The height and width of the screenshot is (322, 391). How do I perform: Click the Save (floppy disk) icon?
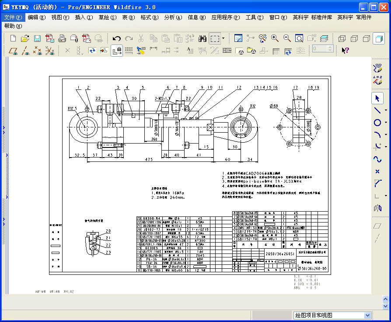(37, 38)
